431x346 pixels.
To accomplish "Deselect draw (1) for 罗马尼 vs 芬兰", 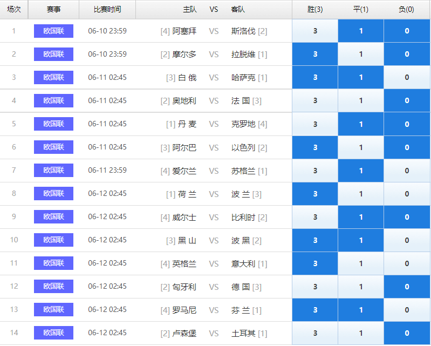I will 361,310.
